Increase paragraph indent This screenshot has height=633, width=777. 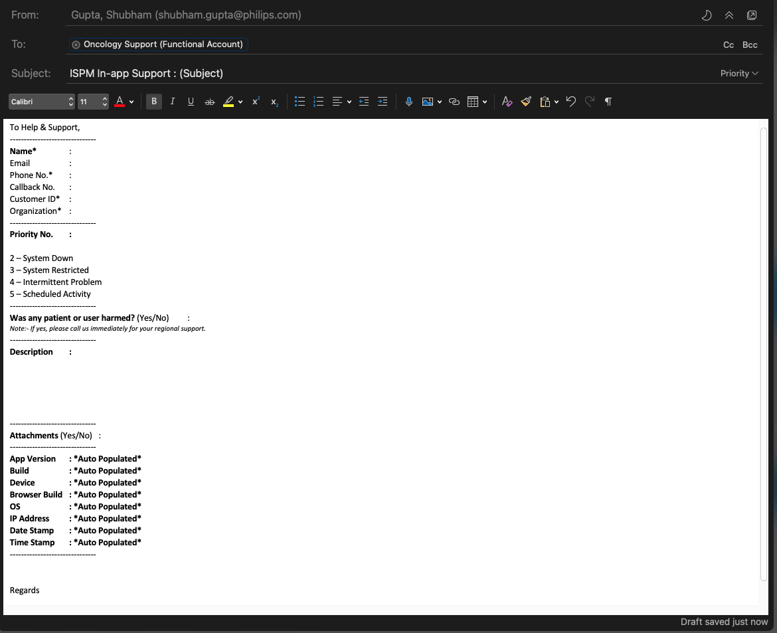[x=383, y=102]
